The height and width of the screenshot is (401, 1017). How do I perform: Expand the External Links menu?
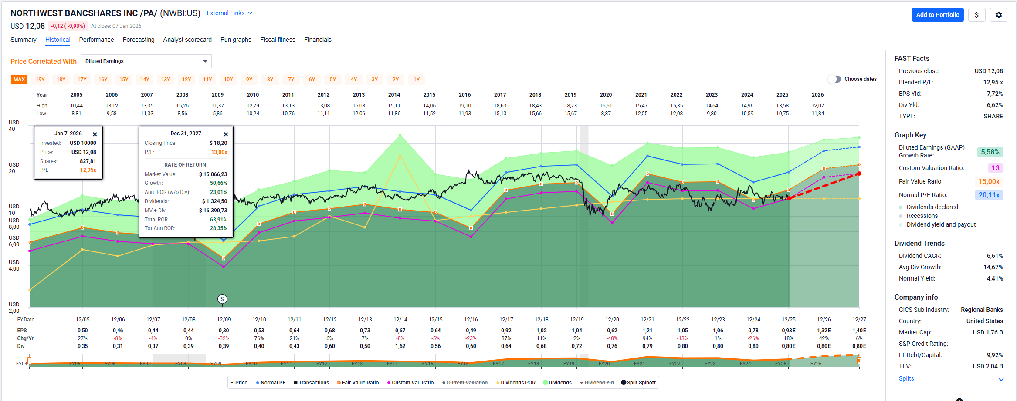229,13
